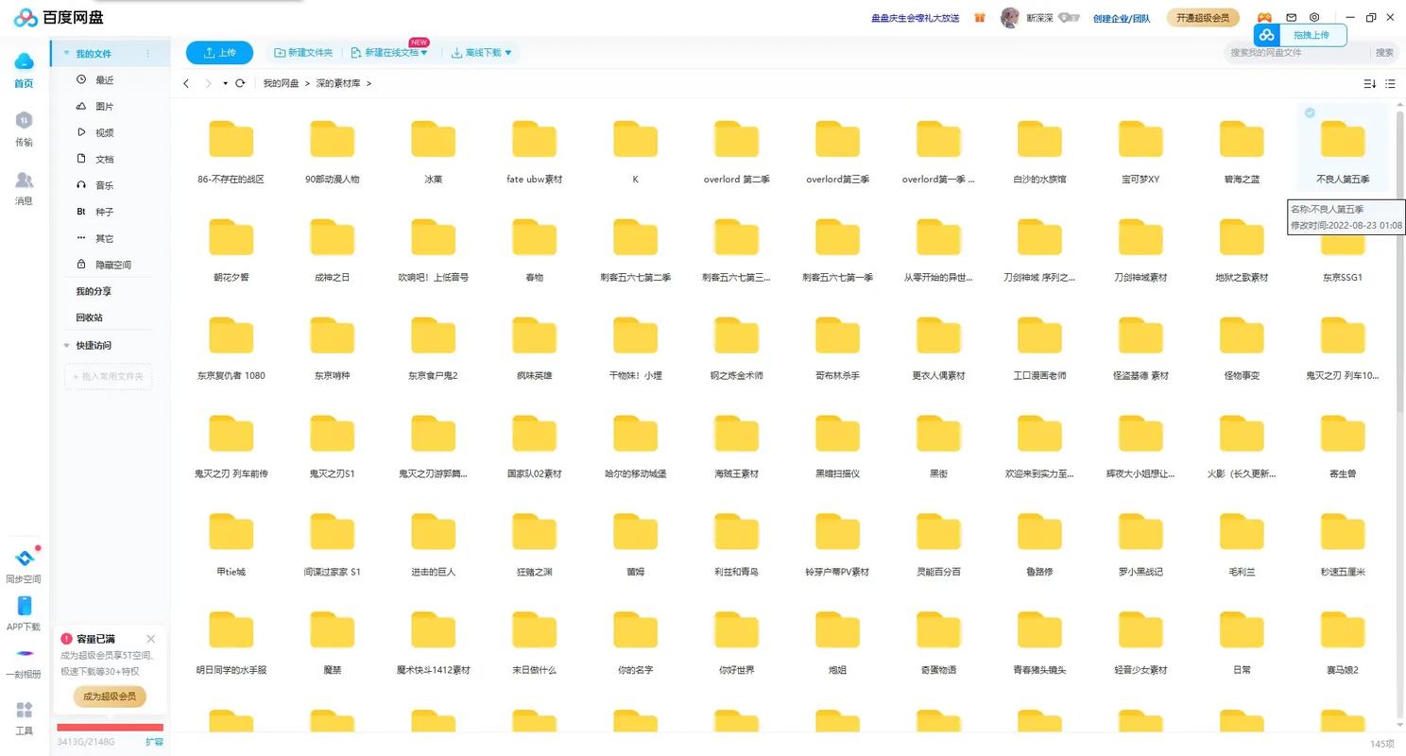Collapse the 快捷访问 section
The width and height of the screenshot is (1406, 756).
coord(66,345)
